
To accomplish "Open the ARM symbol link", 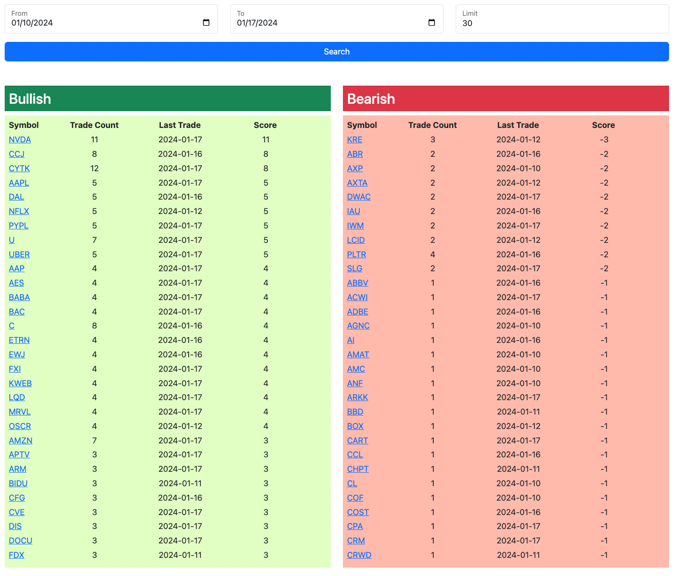I will (18, 469).
